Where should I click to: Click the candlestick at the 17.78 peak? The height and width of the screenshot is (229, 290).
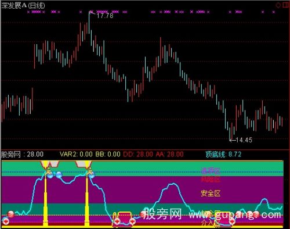coord(89,22)
